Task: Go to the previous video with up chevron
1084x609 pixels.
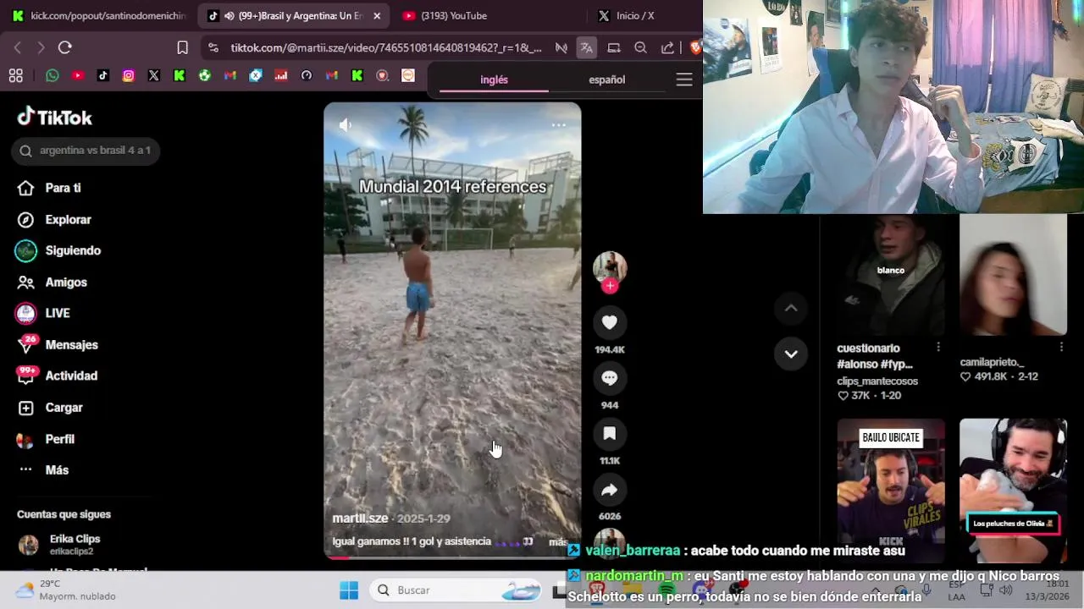Action: pyautogui.click(x=791, y=309)
